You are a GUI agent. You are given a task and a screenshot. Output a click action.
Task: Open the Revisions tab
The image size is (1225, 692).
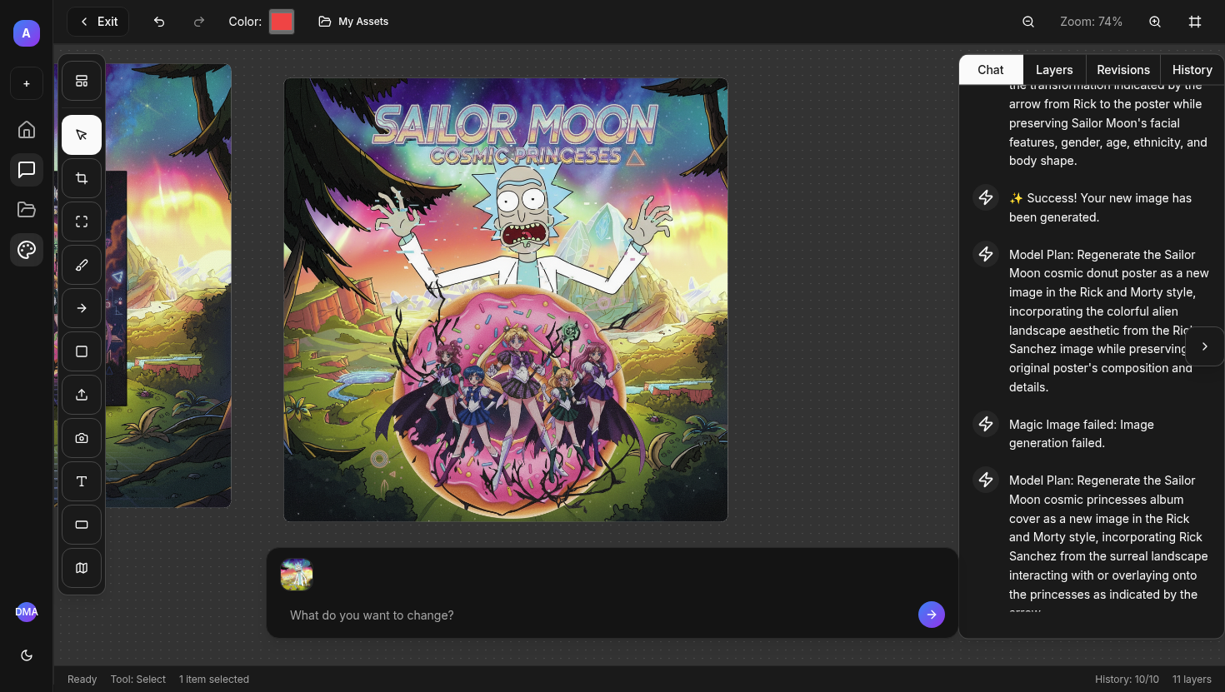coord(1122,70)
